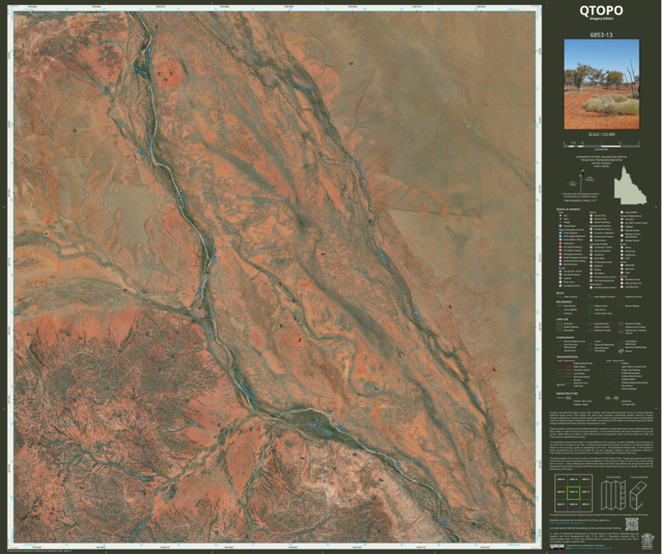The height and width of the screenshot is (554, 662).
Task: Click the Museum legend symbol
Action: point(591,266)
